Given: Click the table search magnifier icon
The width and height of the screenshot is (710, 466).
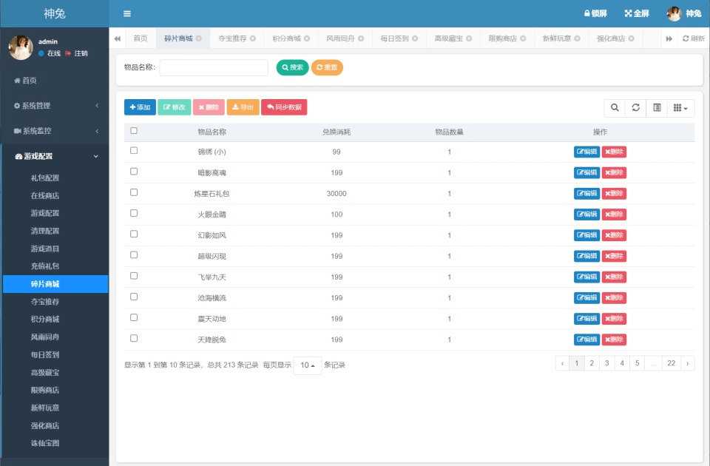Looking at the screenshot, I should (615, 108).
